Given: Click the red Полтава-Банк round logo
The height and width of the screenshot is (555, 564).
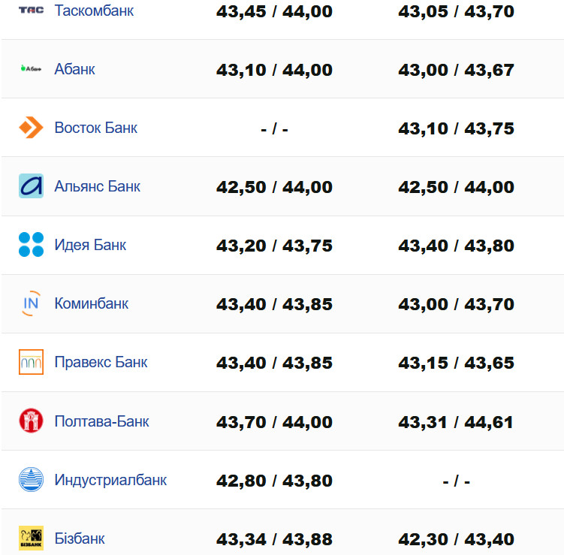Looking at the screenshot, I should tap(31, 421).
